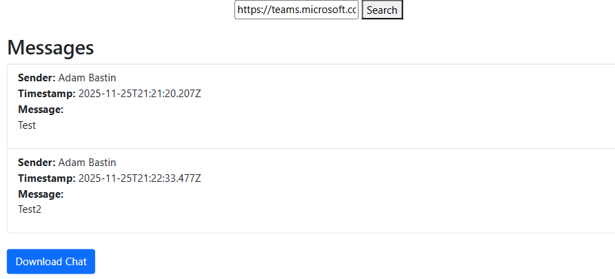This screenshot has width=615, height=279.
Task: Click the "Timestamp:" label in the first message
Action: coord(46,93)
